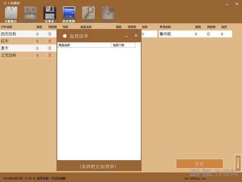Select the 三元饮料 row name
242x182 pixels.
click(x=8, y=55)
